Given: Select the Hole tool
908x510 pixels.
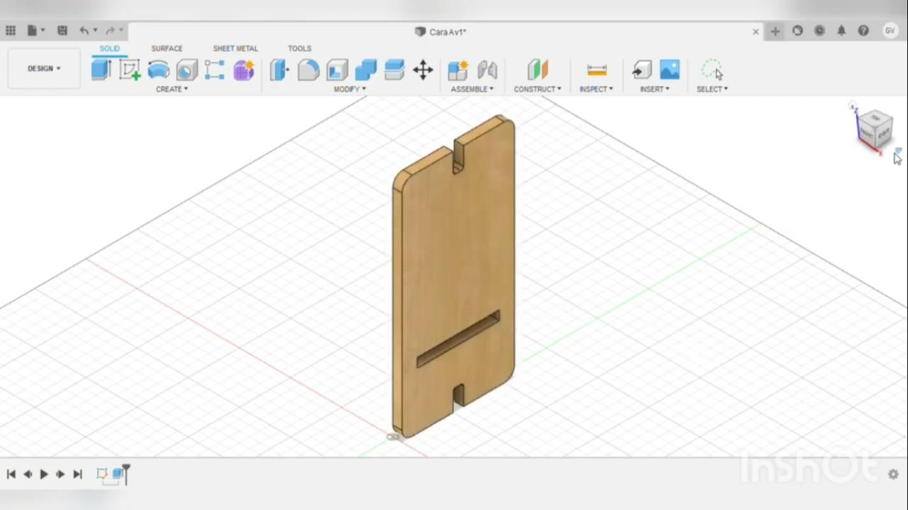Looking at the screenshot, I should tap(187, 70).
